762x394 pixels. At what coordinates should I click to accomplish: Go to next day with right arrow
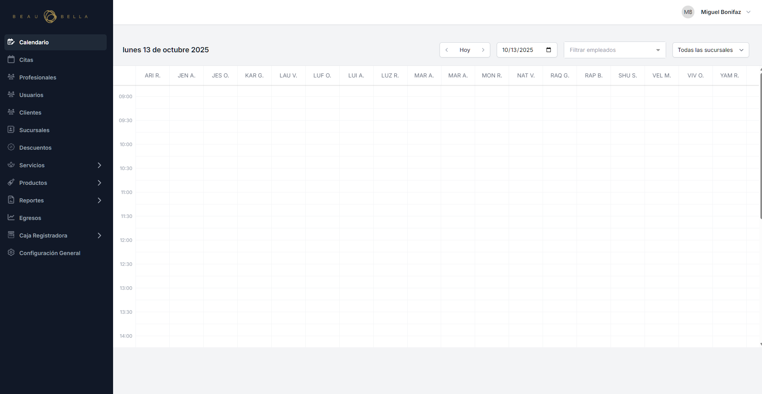483,50
